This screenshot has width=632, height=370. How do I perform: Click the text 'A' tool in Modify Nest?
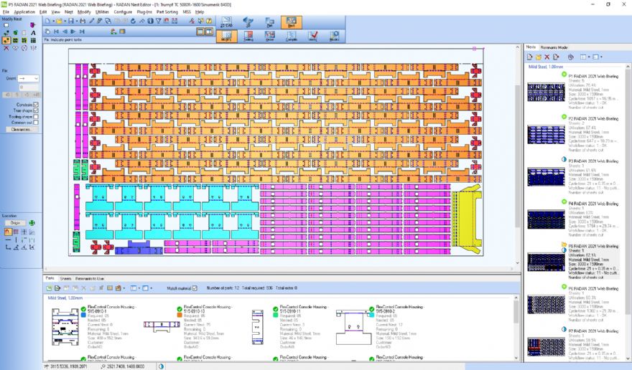(x=33, y=32)
